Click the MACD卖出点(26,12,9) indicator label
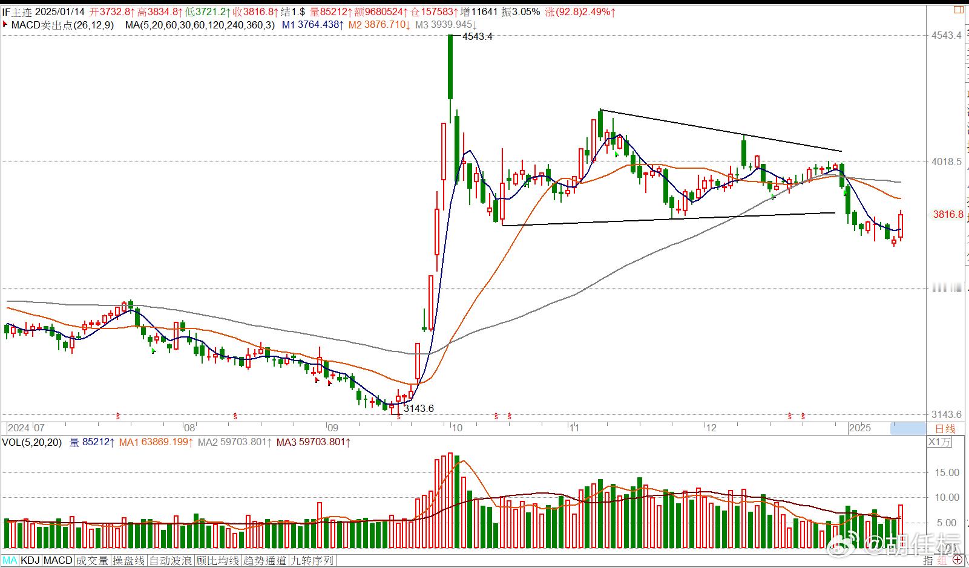The height and width of the screenshot is (568, 969). tap(62, 25)
